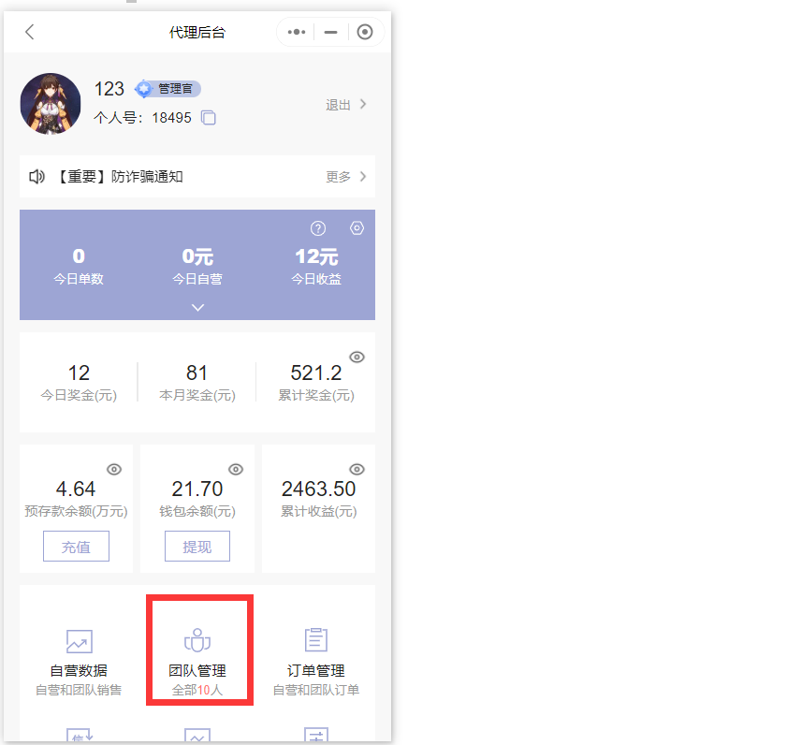Hide the 累计收益 amount with its eye icon
The height and width of the screenshot is (745, 801).
pos(357,470)
